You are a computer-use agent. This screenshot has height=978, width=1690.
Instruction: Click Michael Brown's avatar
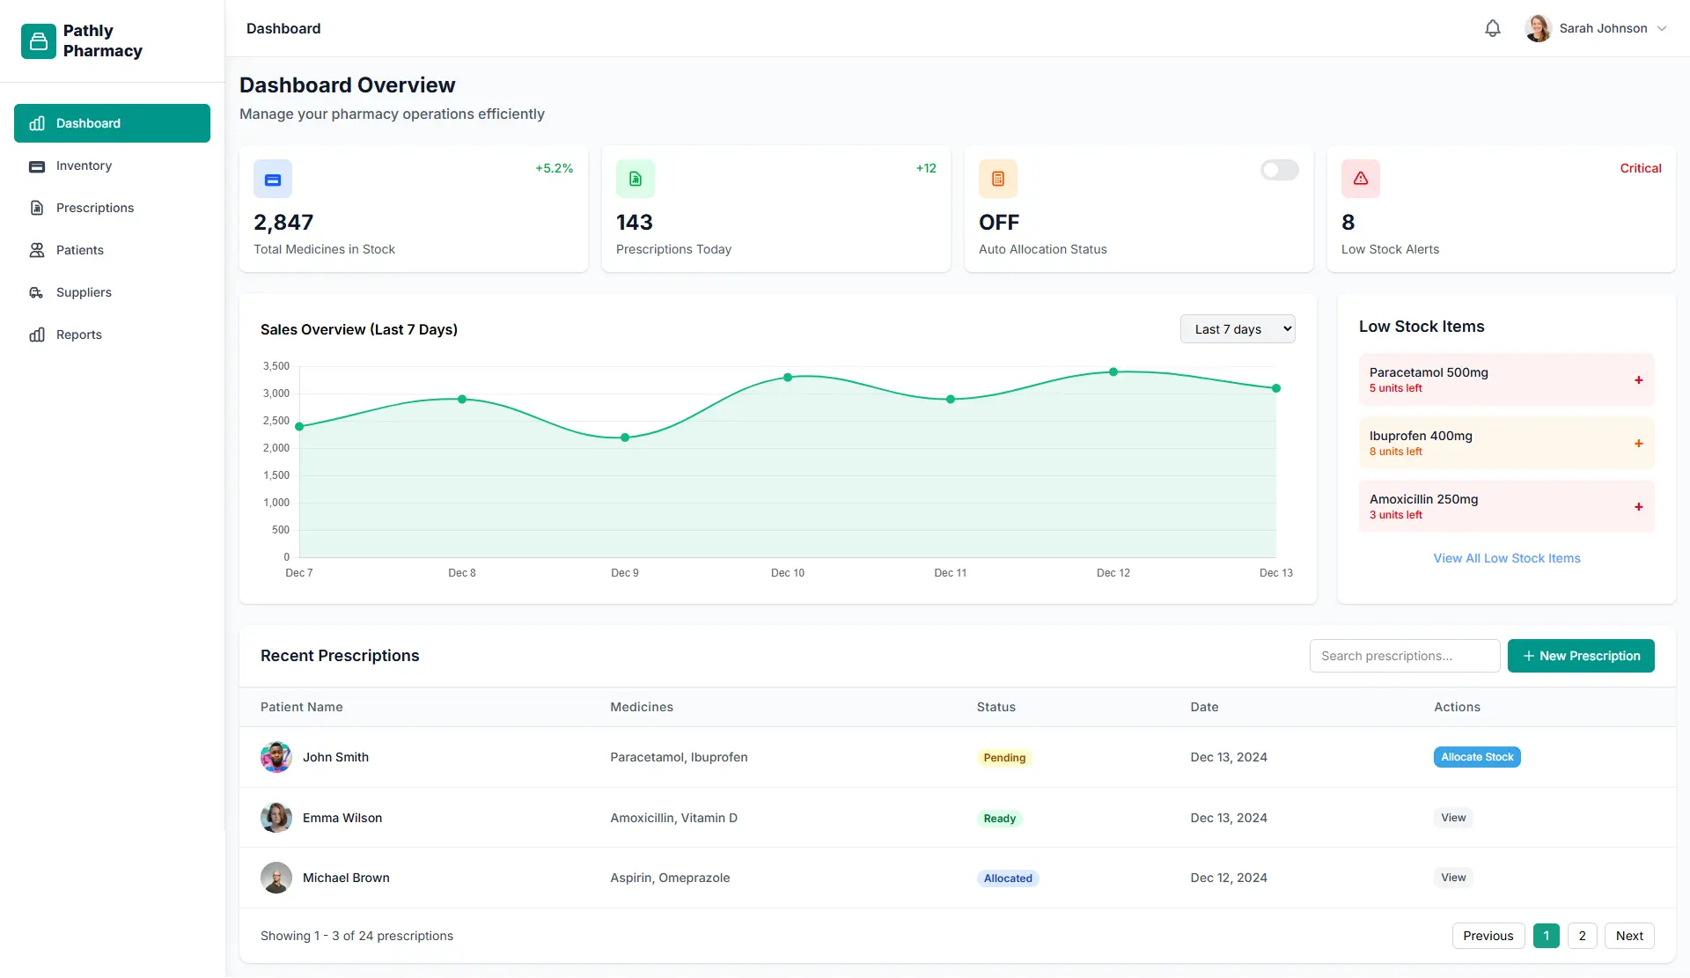[276, 878]
